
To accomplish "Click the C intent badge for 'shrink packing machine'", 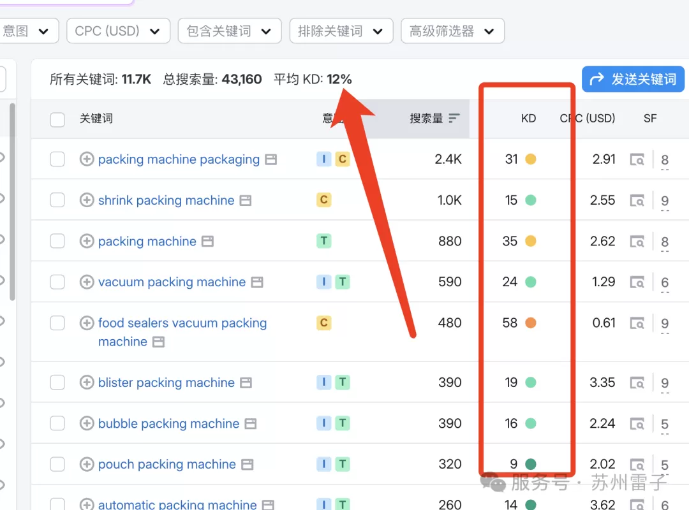I will (324, 200).
